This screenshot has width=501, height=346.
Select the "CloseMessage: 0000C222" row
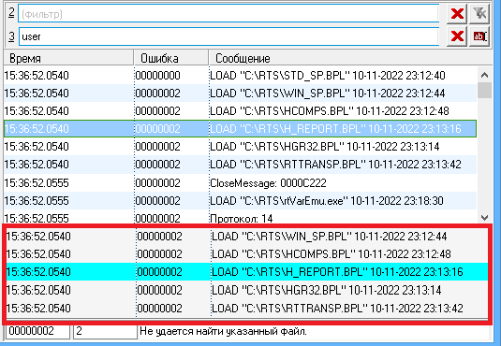pyautogui.click(x=241, y=183)
